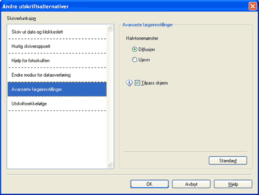Open help with the Hjelp button
The width and height of the screenshot is (259, 195).
pyautogui.click(x=233, y=184)
